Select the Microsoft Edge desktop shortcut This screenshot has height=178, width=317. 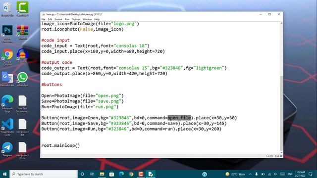(7, 104)
